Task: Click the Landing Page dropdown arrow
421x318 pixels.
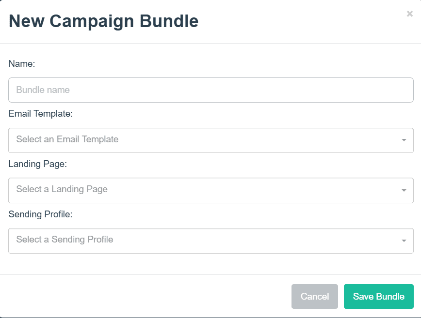Action: [x=404, y=190]
